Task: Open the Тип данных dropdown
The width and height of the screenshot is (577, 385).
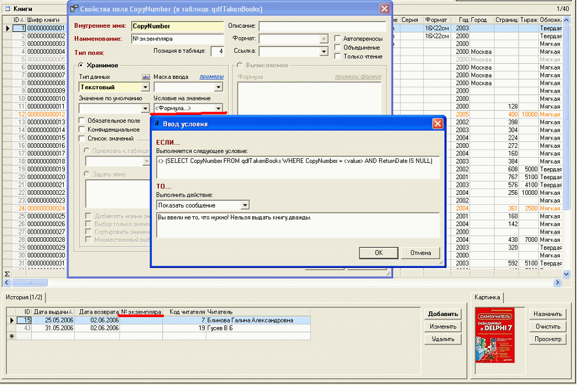Action: pyautogui.click(x=145, y=88)
